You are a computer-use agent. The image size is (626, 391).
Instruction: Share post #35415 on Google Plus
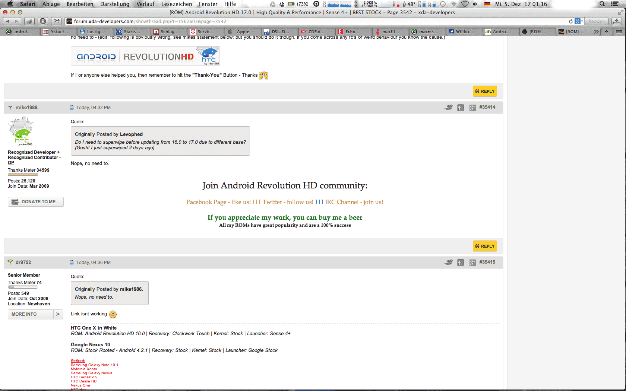point(472,263)
